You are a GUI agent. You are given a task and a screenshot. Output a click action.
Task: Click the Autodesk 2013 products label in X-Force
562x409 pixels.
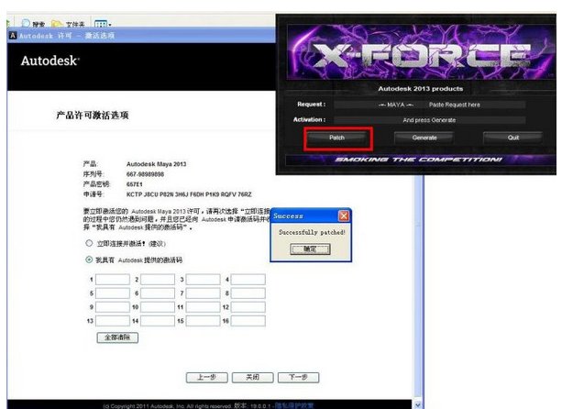click(x=421, y=89)
